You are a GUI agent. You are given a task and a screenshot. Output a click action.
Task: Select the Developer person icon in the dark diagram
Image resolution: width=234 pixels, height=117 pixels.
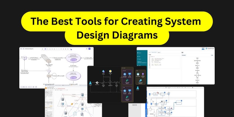90,83
